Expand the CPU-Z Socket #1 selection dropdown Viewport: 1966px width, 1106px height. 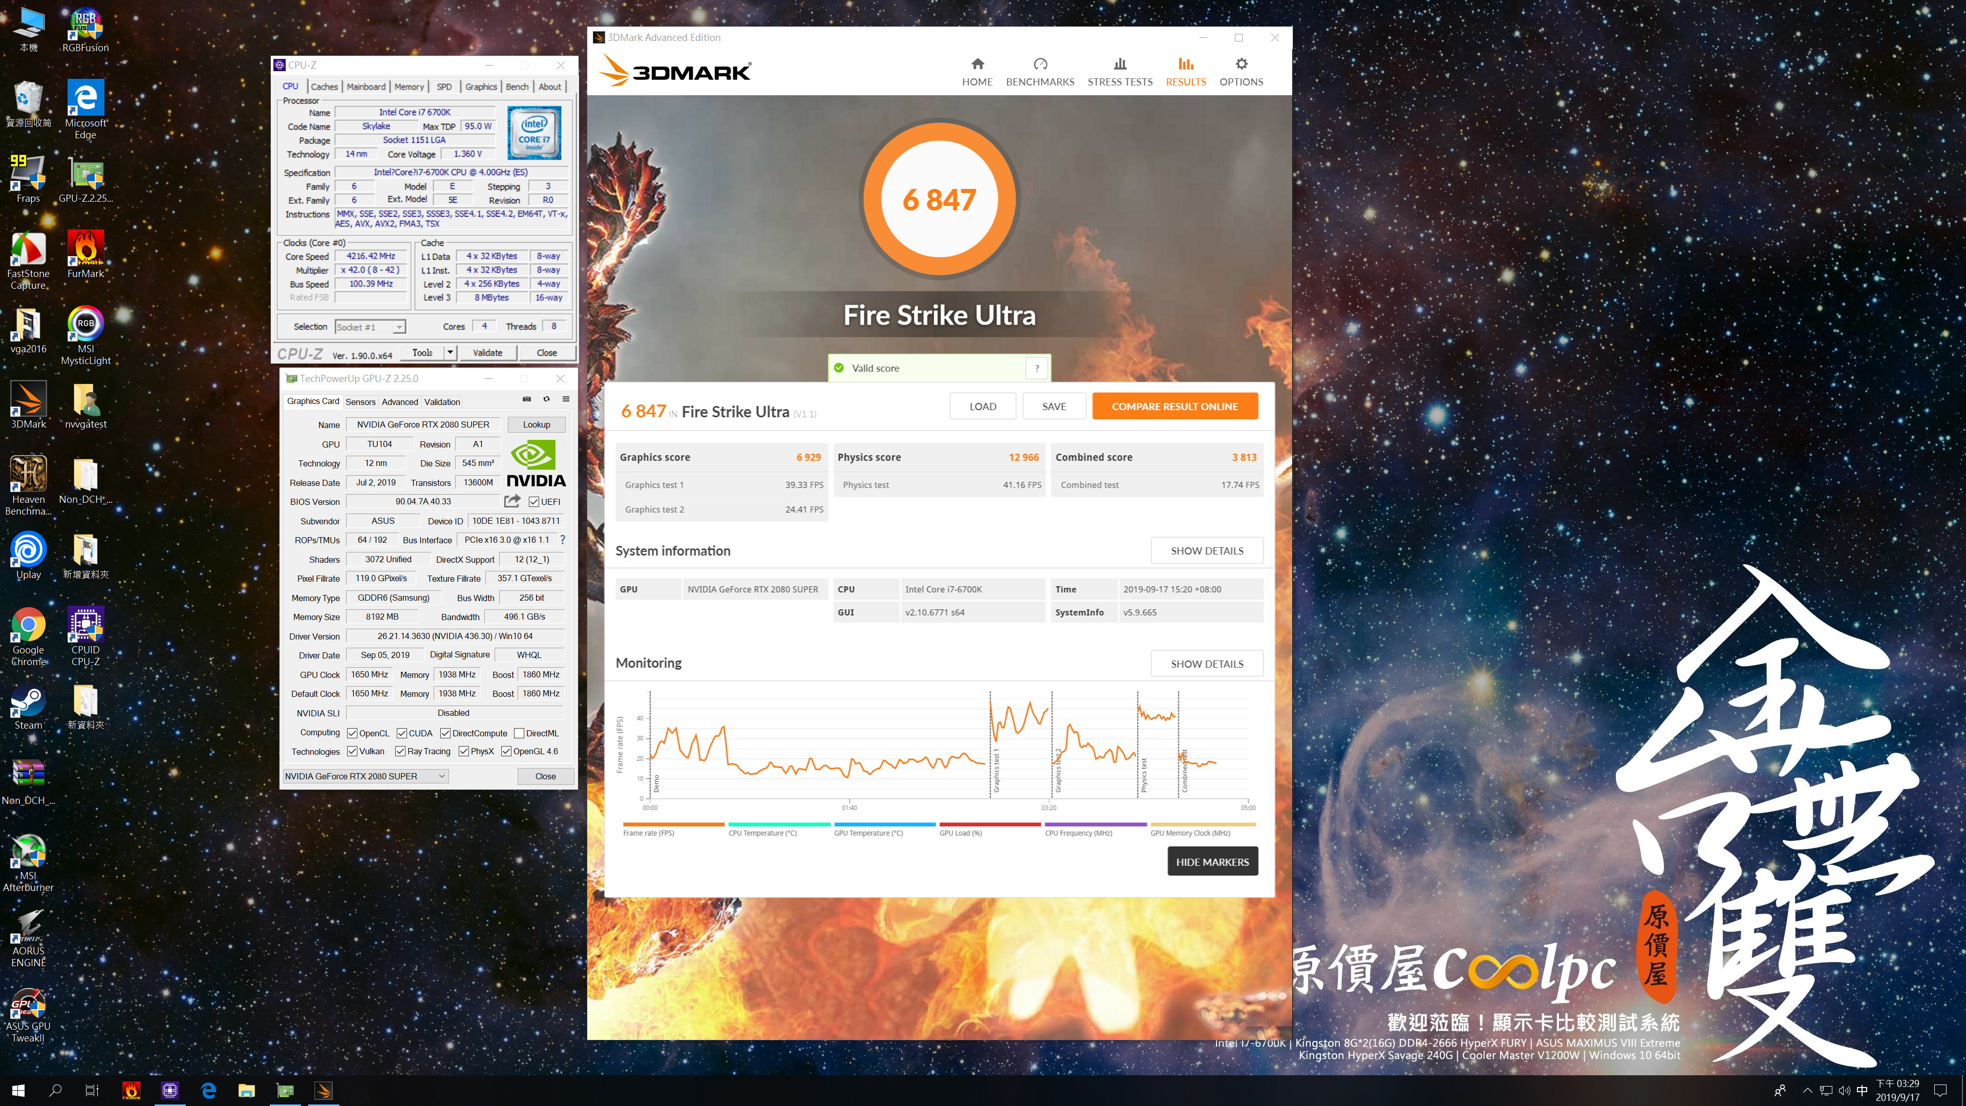[398, 327]
